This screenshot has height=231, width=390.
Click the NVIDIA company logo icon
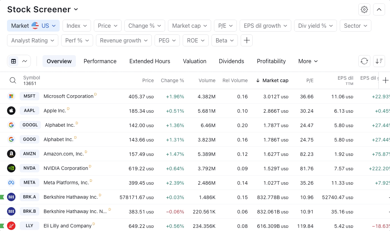(11, 168)
